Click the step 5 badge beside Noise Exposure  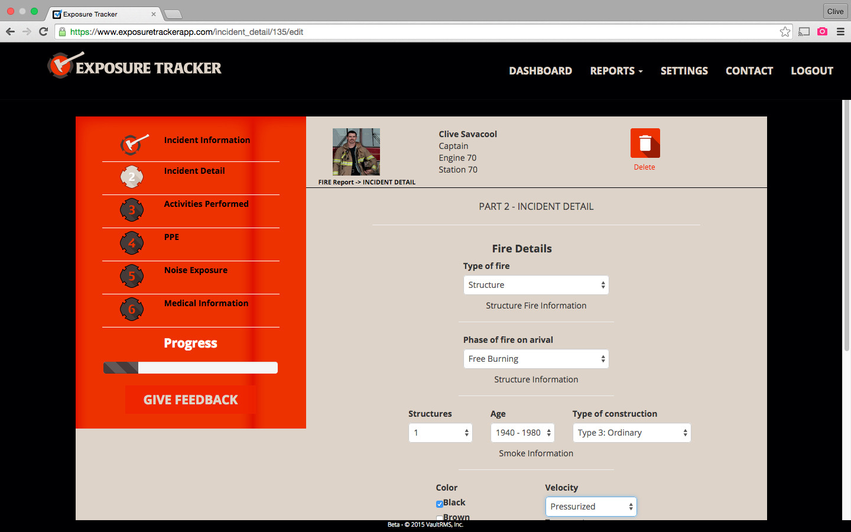pyautogui.click(x=132, y=276)
